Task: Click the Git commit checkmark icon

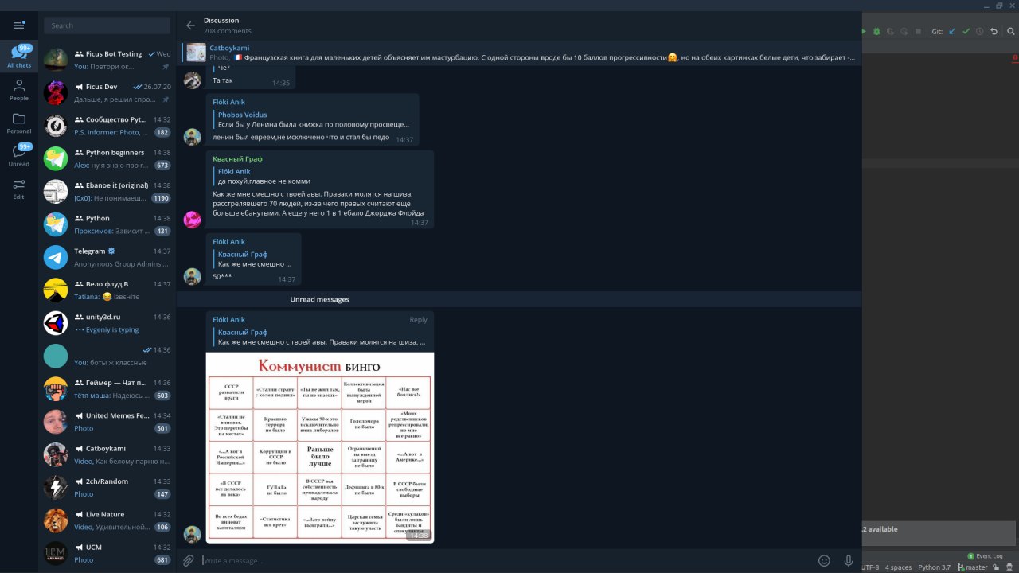Action: (966, 32)
